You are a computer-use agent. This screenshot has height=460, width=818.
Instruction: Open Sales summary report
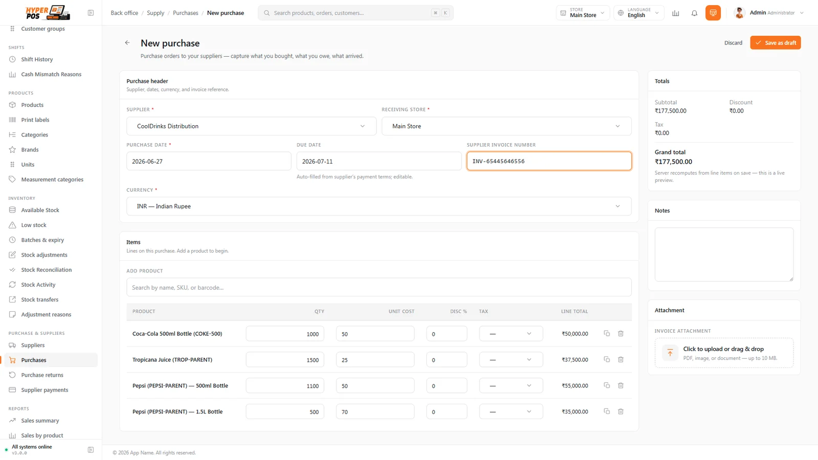pyautogui.click(x=40, y=421)
